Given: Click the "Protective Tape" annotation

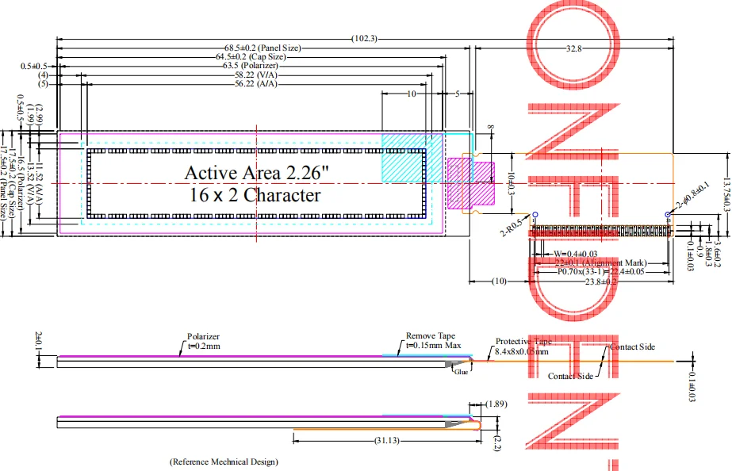Looking at the screenshot, I should (522, 341).
